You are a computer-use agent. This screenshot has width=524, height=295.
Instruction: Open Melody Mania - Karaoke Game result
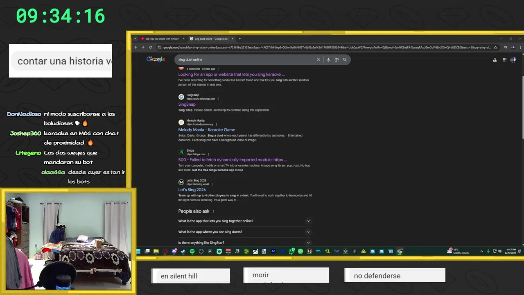click(207, 130)
